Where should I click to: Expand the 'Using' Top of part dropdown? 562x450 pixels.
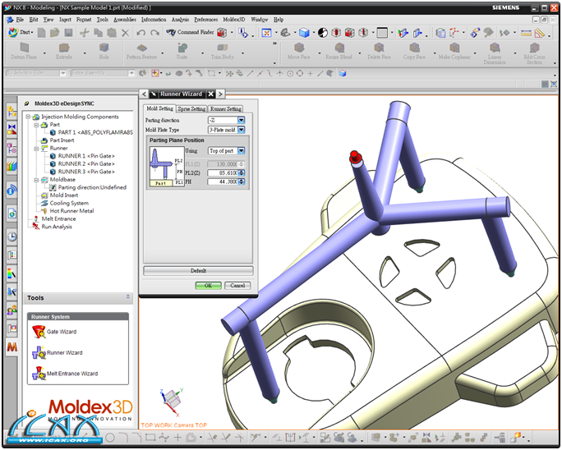(241, 151)
